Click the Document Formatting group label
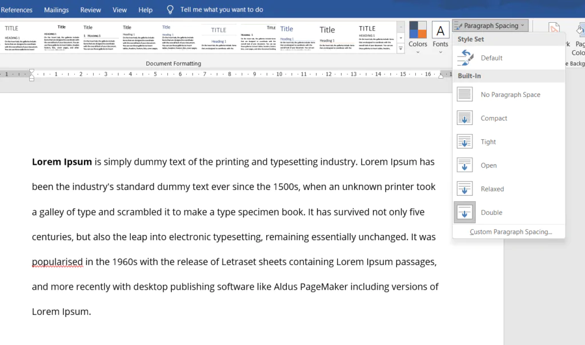Viewport: 585px width, 345px height. (x=174, y=63)
